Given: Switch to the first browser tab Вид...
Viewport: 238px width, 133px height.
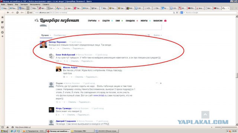Looking at the screenshot, I should [4, 8].
